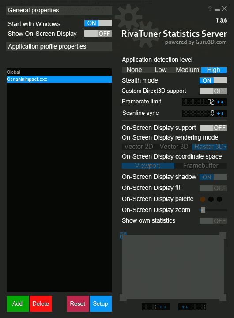Select bottom-right corner of OSD preview
Viewport: 234px width, 318px height.
(x=223, y=298)
